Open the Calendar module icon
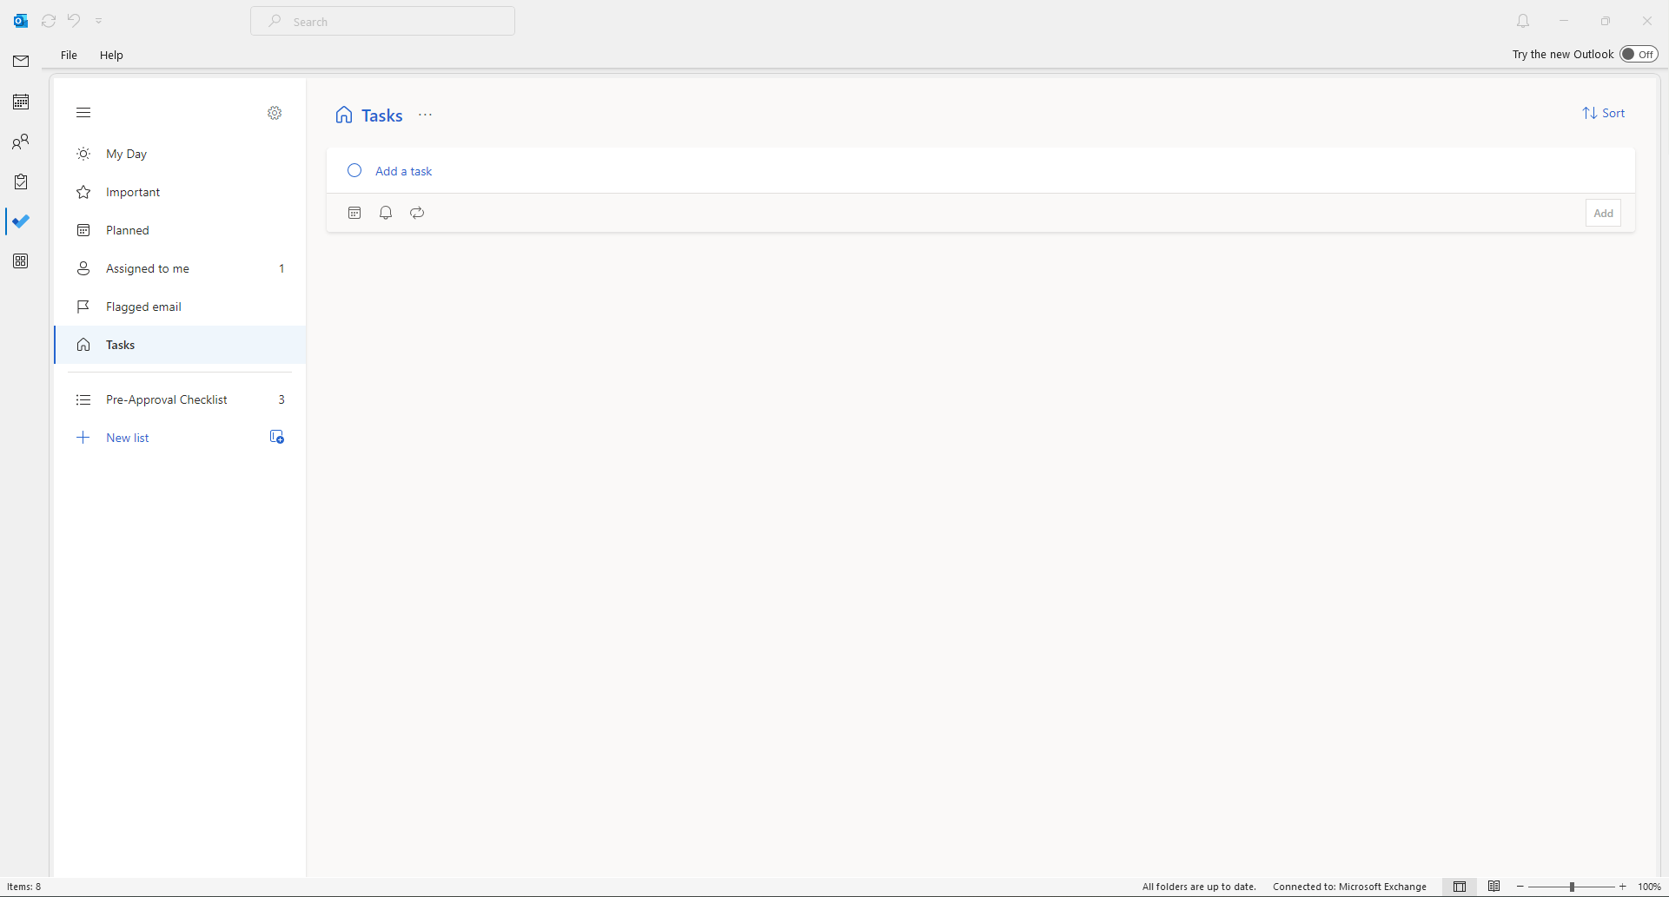The height and width of the screenshot is (897, 1669). pyautogui.click(x=21, y=102)
